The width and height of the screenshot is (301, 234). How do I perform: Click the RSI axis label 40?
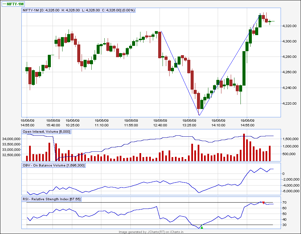tap(285, 219)
